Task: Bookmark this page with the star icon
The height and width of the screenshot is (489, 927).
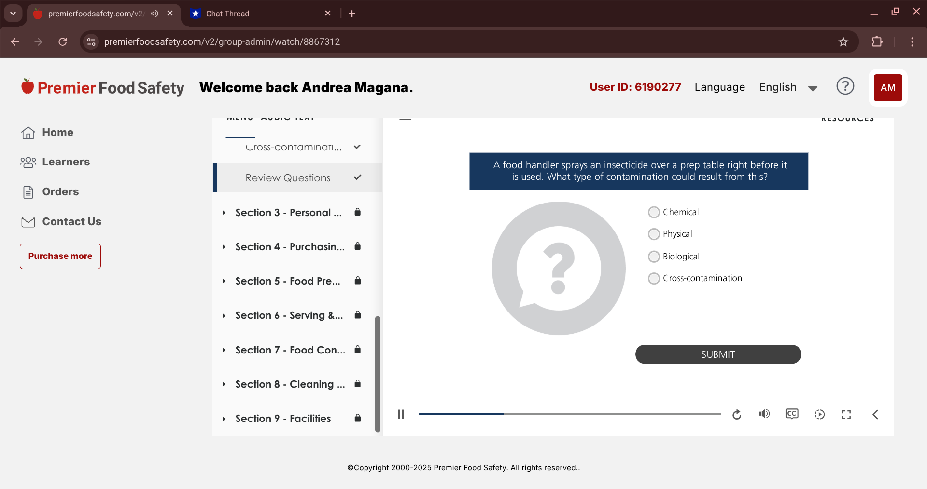Action: (843, 42)
